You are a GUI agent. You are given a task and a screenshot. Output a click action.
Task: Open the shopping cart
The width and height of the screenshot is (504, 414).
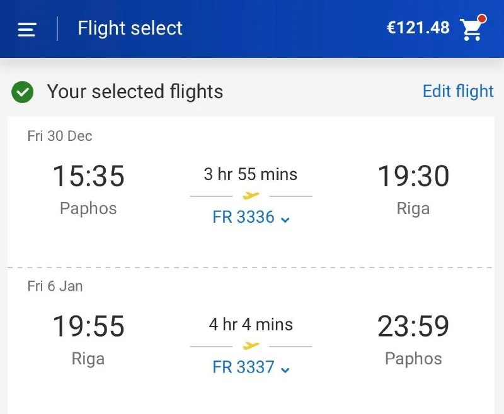[x=471, y=30]
